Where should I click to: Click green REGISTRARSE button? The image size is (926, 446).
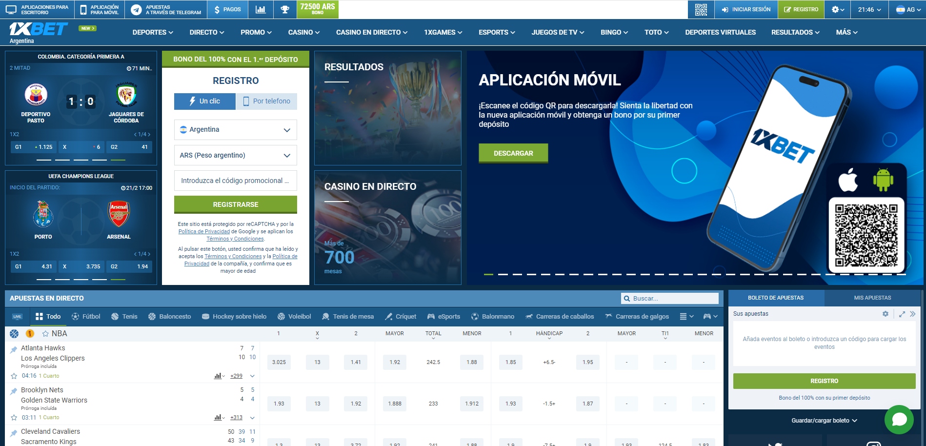[x=236, y=204]
